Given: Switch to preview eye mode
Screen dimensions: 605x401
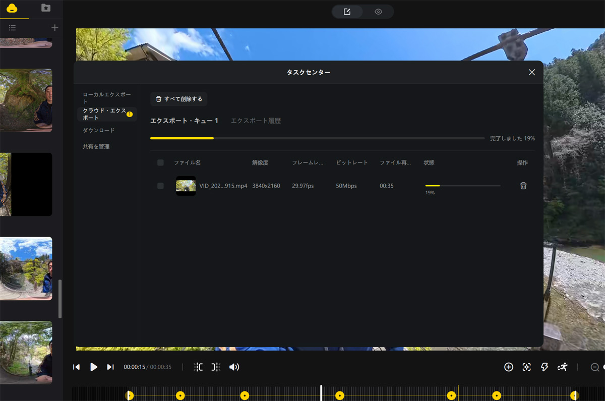Looking at the screenshot, I should click(x=378, y=12).
